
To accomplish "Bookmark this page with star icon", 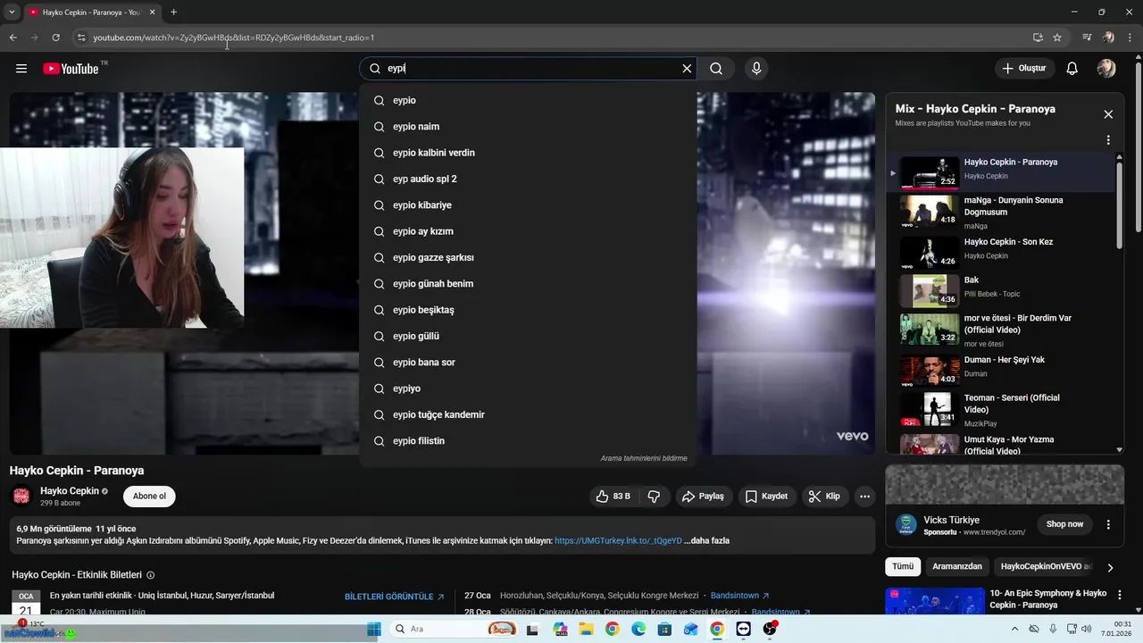I will coord(1057,38).
